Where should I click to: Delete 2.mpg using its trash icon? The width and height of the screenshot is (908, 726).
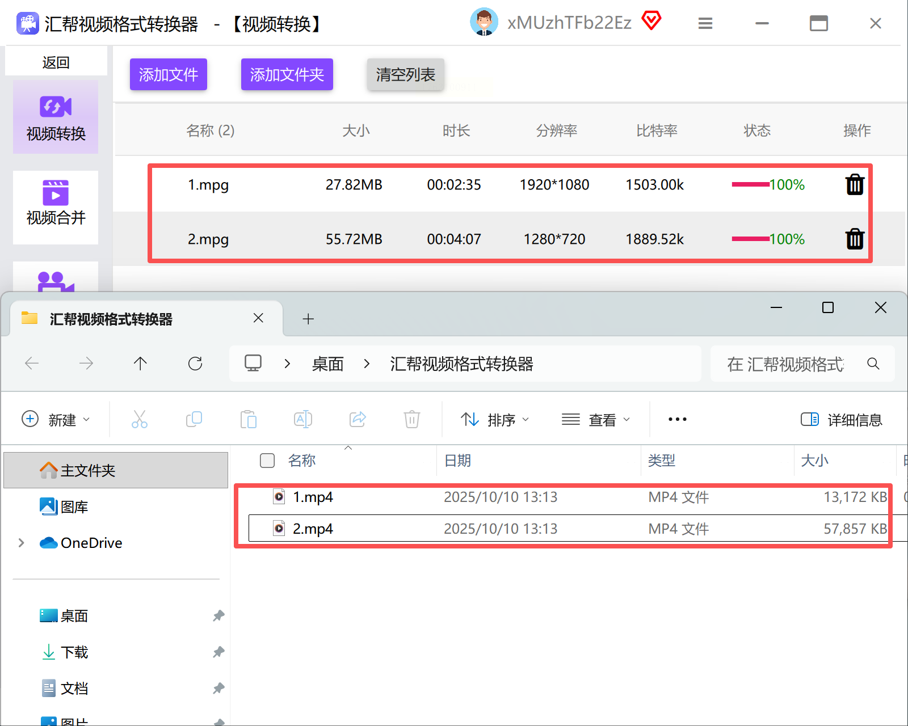point(855,239)
